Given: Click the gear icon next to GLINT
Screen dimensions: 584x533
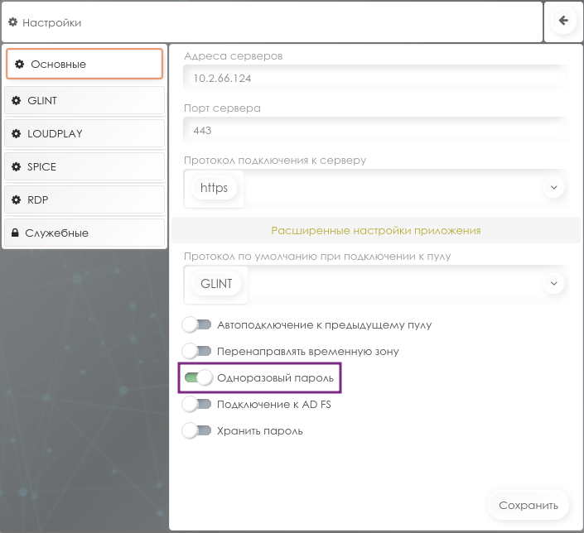Looking at the screenshot, I should click(x=16, y=101).
